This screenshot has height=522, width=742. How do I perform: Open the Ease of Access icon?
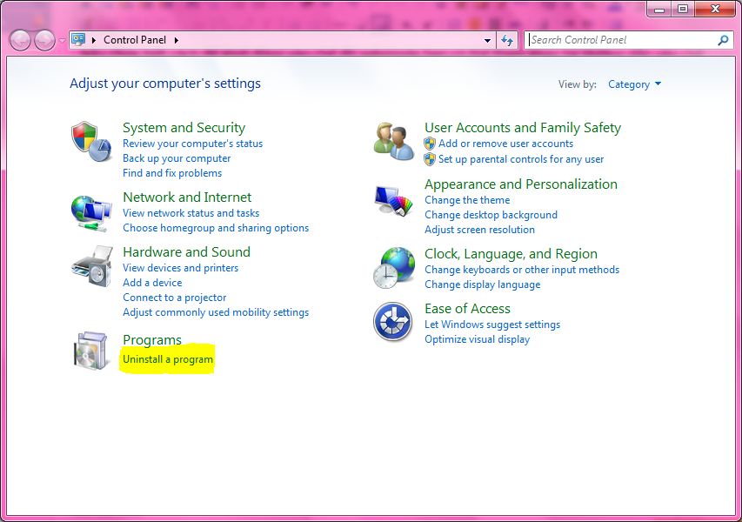pyautogui.click(x=393, y=322)
